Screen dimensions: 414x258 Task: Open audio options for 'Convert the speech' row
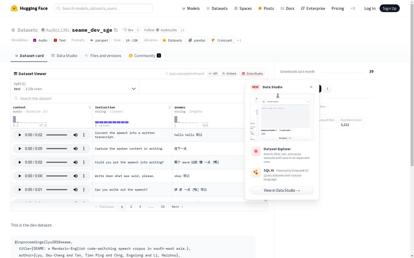[x=84, y=135]
